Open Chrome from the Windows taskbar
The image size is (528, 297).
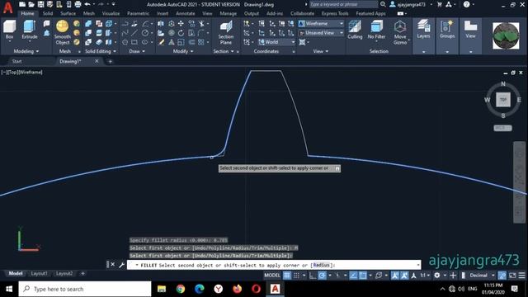pyautogui.click(x=181, y=289)
